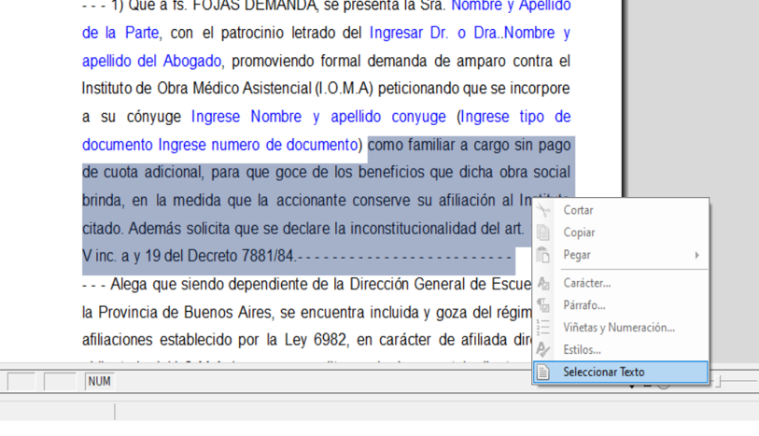The height and width of the screenshot is (436, 759).
Task: Click the first empty status bar box
Action: pyautogui.click(x=21, y=381)
